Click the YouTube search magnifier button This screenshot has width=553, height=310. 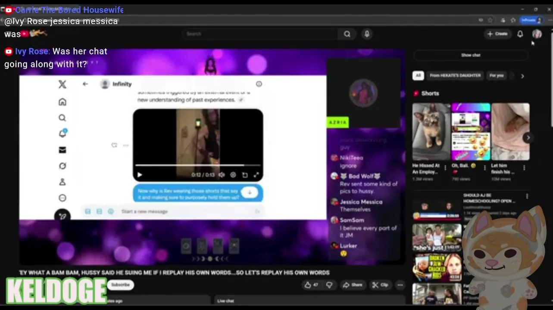[347, 34]
